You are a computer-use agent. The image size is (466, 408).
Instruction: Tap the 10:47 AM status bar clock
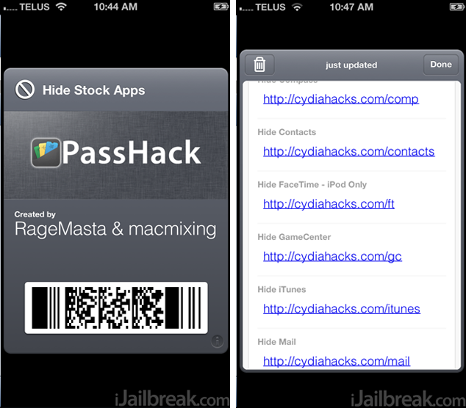tap(351, 7)
